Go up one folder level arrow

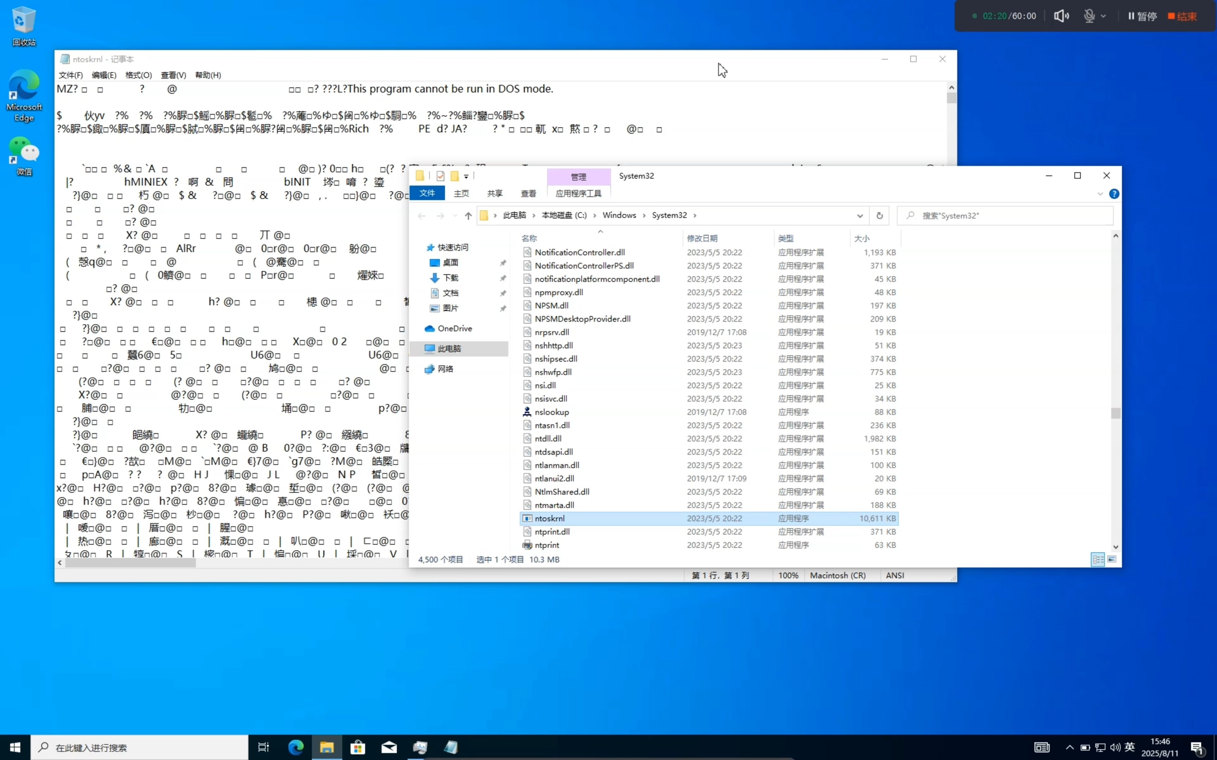coord(468,216)
